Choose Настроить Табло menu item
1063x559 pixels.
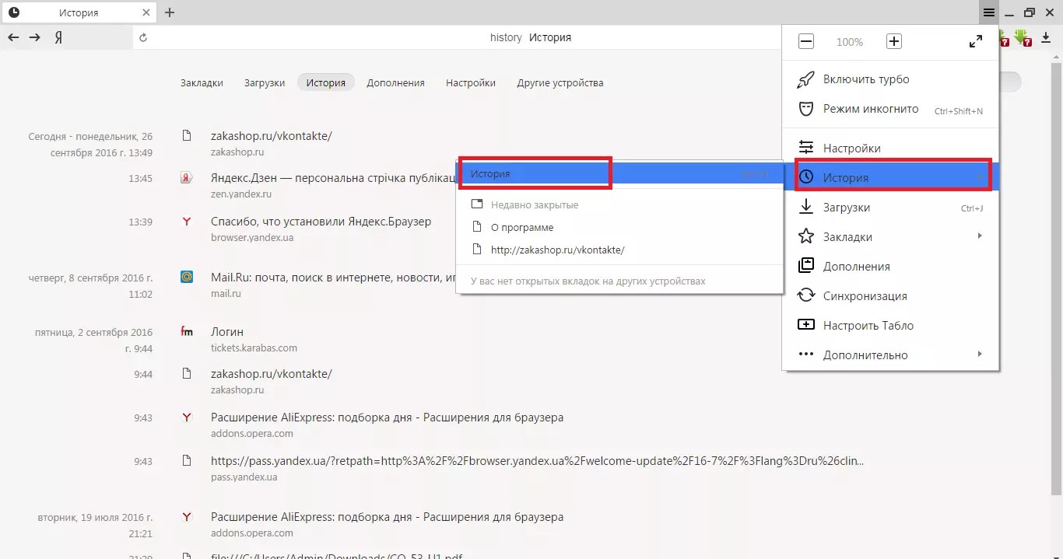point(868,326)
